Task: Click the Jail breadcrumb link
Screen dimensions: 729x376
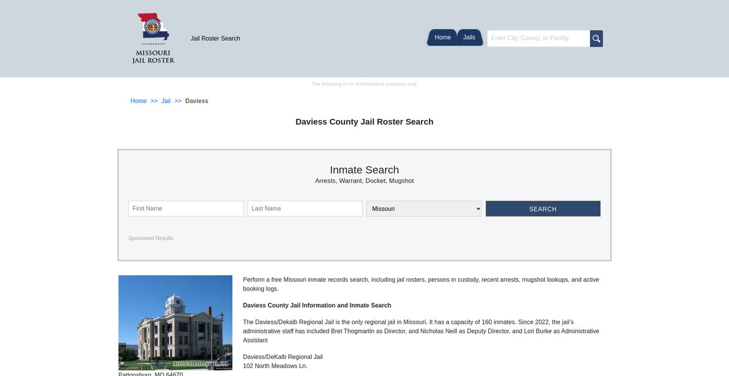Action: click(x=166, y=101)
